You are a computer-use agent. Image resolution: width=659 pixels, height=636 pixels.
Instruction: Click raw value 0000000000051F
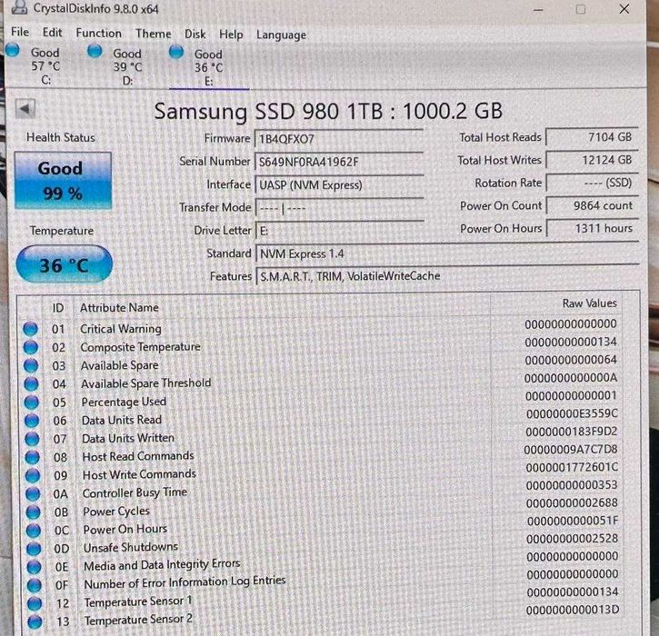point(573,521)
